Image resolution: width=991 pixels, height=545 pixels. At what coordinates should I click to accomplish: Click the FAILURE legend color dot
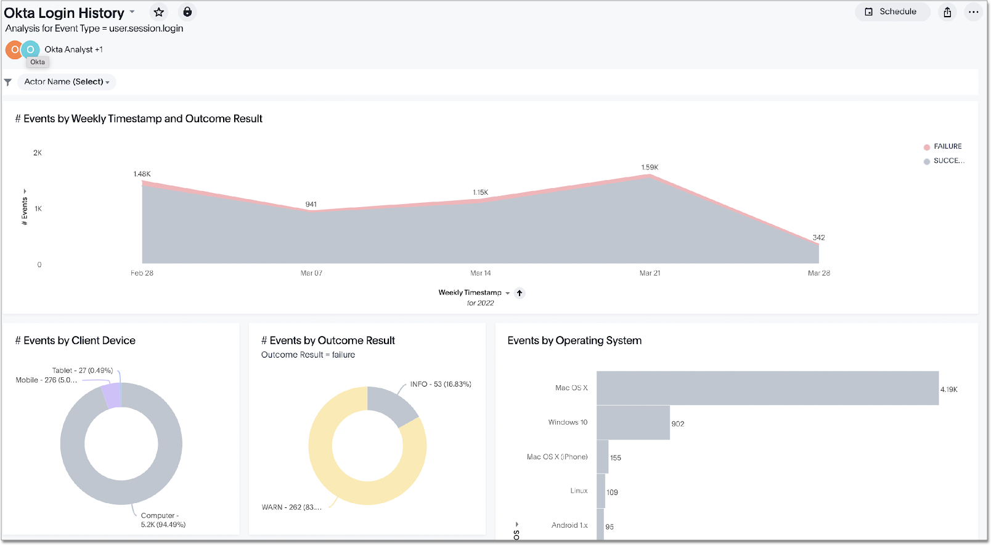(x=926, y=147)
